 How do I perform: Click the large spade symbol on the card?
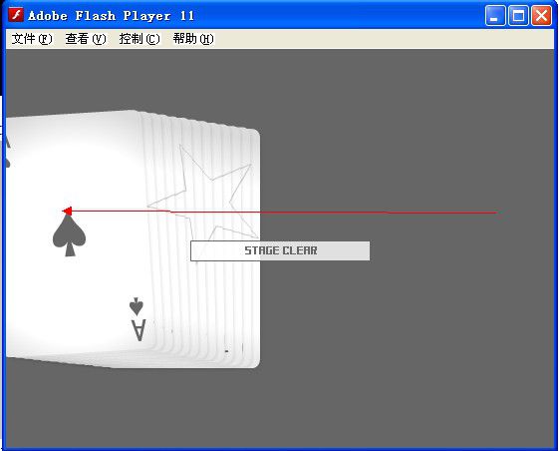click(x=70, y=235)
